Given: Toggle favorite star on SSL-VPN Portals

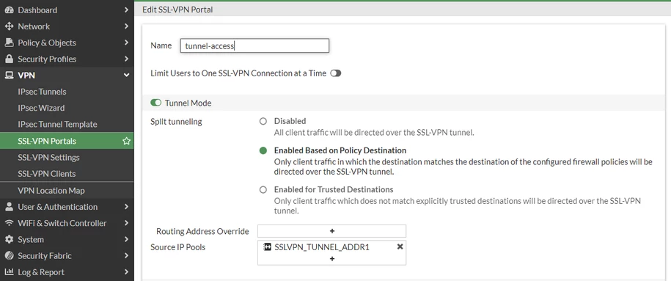Looking at the screenshot, I should click(x=126, y=141).
